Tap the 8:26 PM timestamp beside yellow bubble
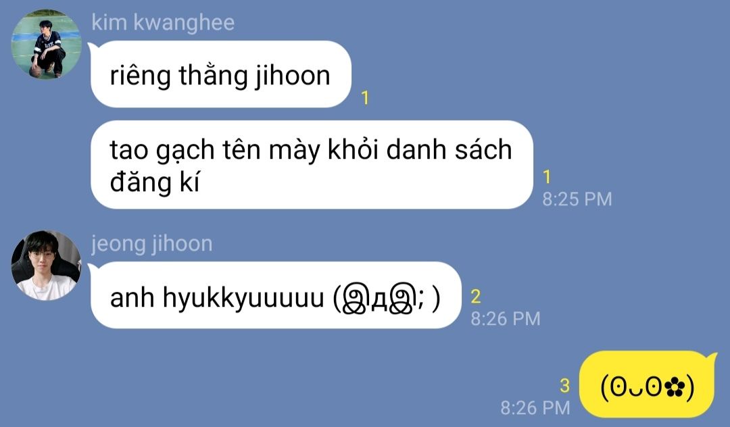This screenshot has height=427, width=730. point(535,408)
